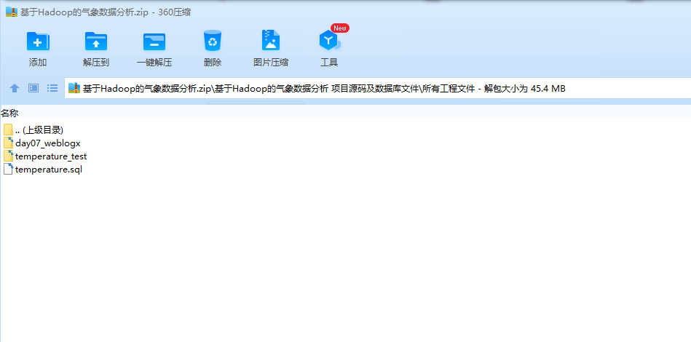Click the .. (上级目录) entry

39,130
